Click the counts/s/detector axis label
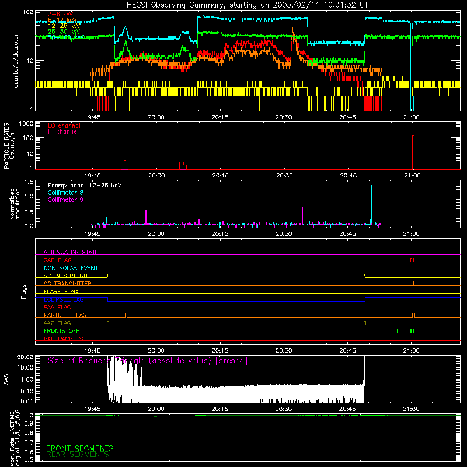Image resolution: width=467 pixels, height=467 pixels. 16,61
